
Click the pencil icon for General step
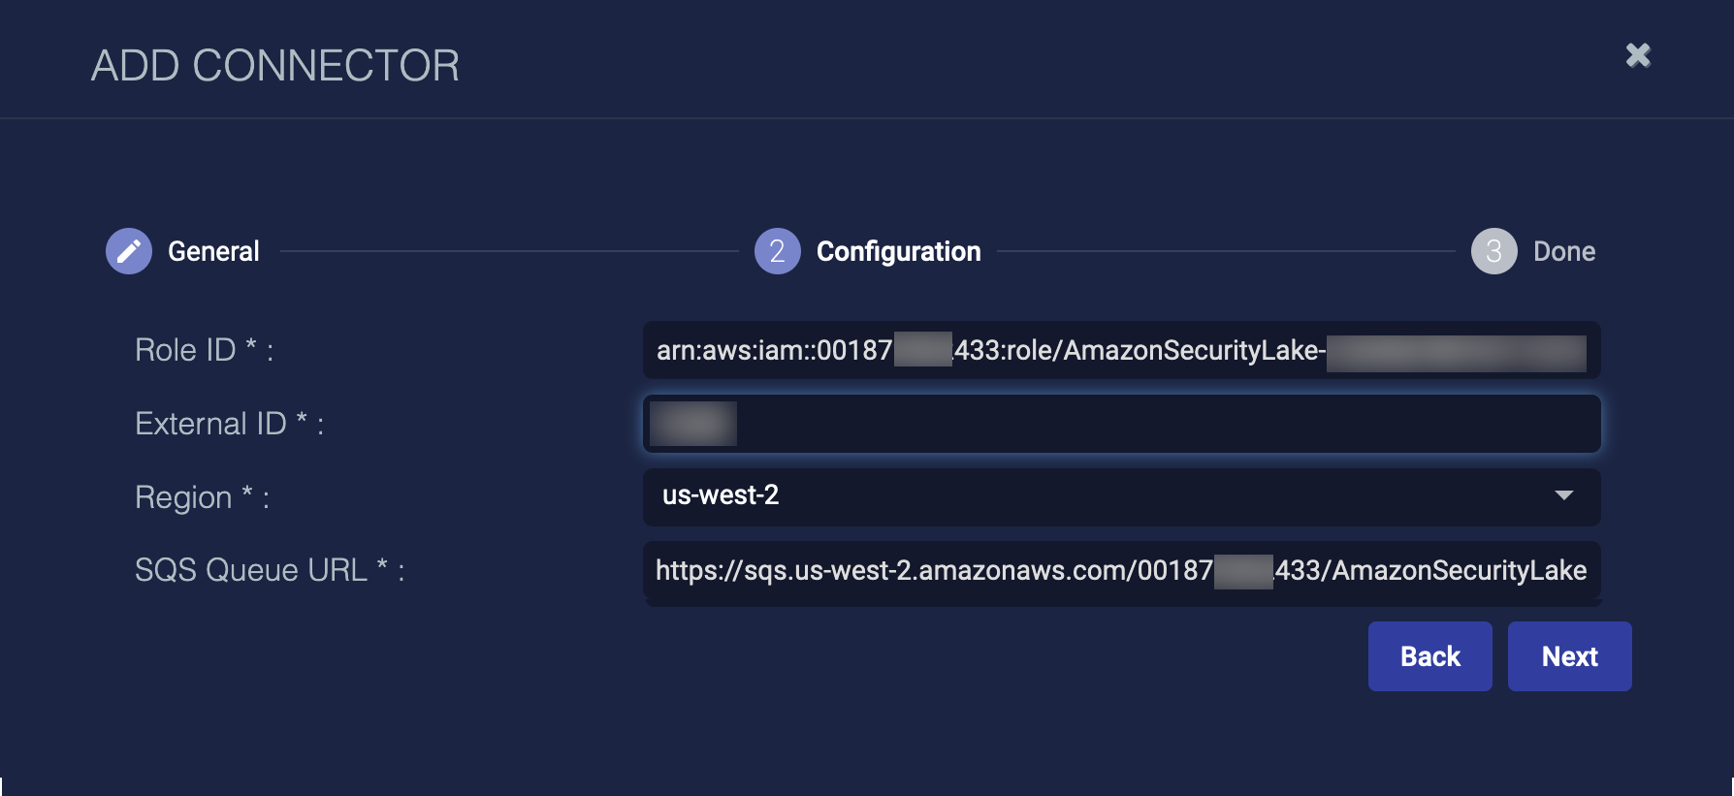[129, 251]
